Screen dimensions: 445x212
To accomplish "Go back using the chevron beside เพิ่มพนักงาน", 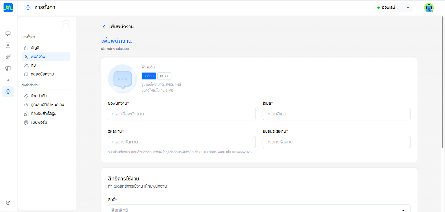I will pos(104,27).
